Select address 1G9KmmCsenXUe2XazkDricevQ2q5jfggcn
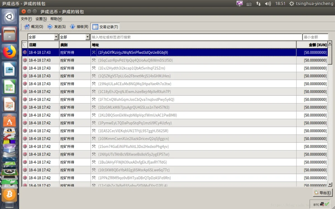Screen dimensions: 335x209 tap(133, 138)
